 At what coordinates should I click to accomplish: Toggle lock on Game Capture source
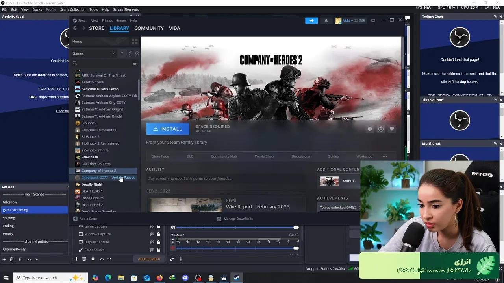coord(159,226)
